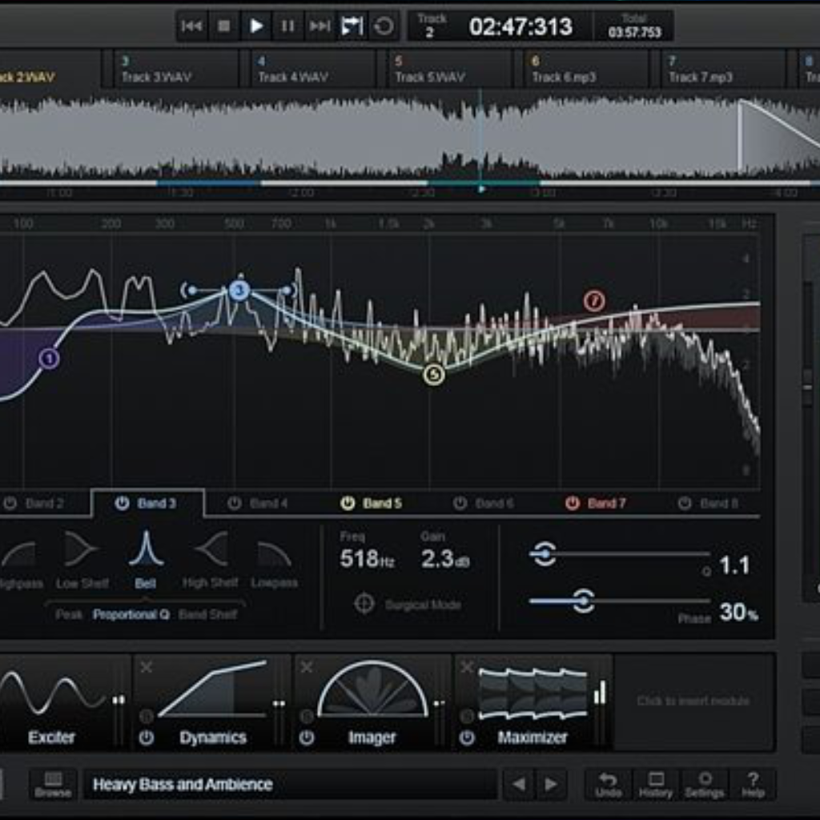This screenshot has width=820, height=820.
Task: Toggle the loop playback icon
Action: tap(384, 26)
